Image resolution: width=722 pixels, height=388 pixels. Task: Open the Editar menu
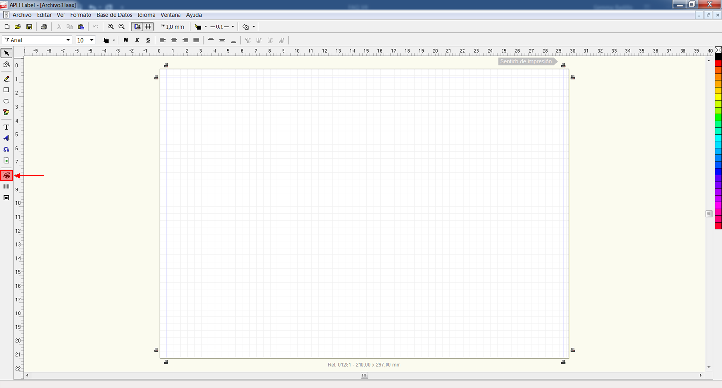tap(44, 15)
